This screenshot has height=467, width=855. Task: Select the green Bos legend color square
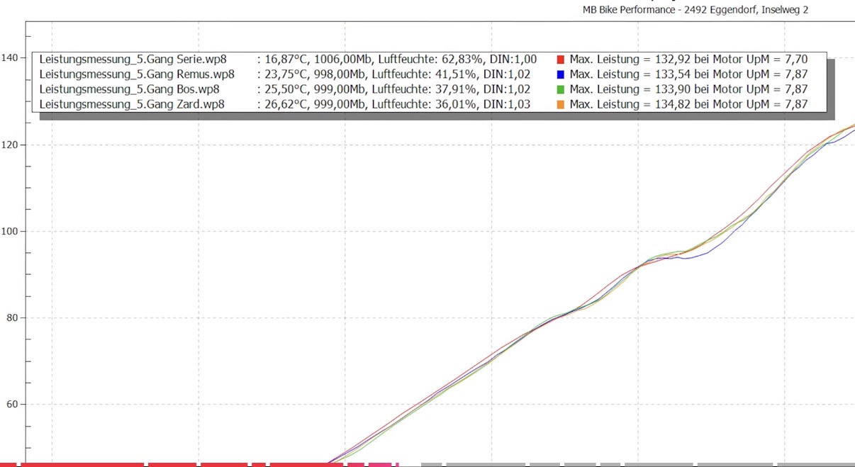pos(560,89)
